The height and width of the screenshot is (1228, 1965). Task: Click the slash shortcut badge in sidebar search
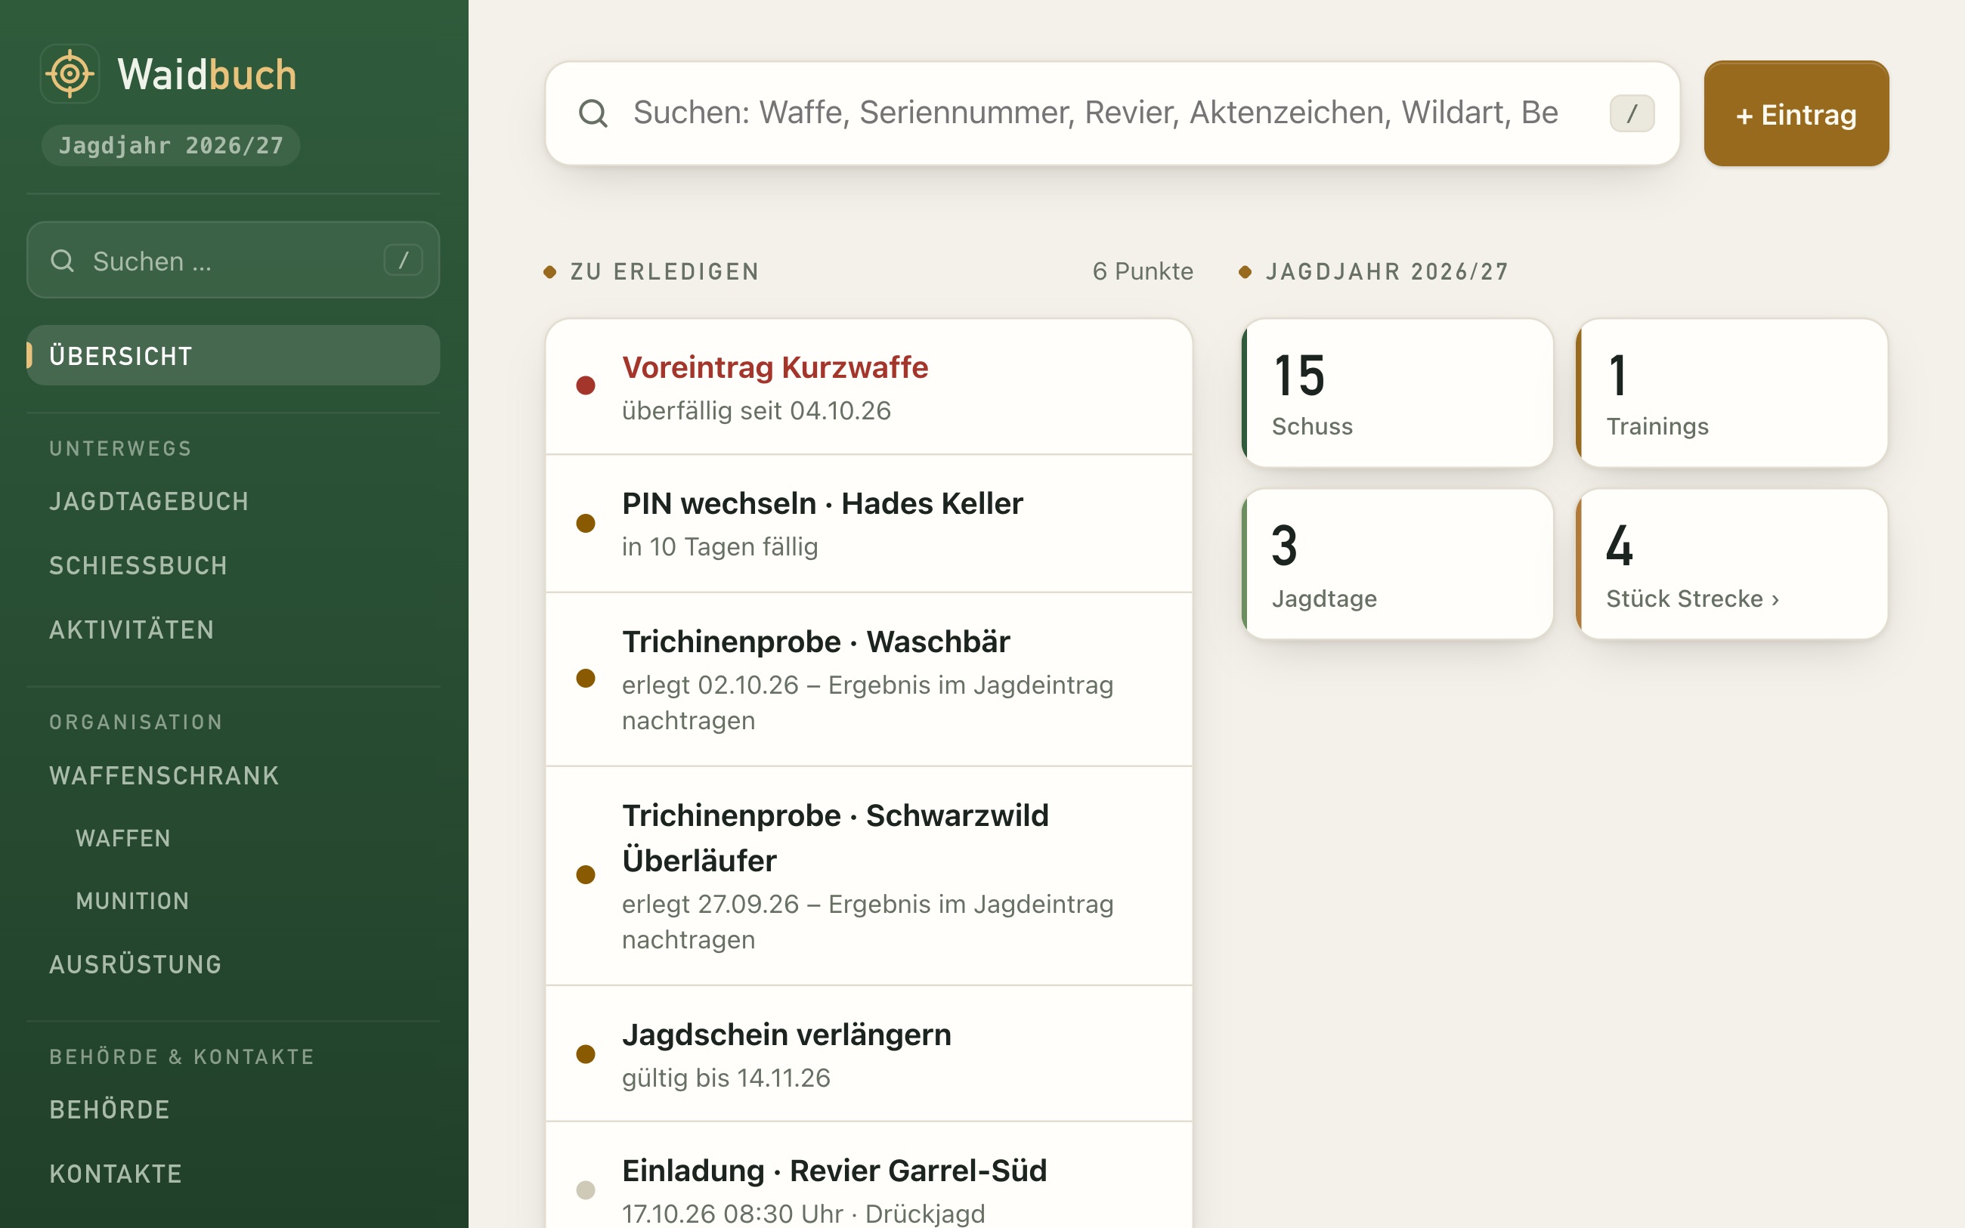click(x=403, y=260)
